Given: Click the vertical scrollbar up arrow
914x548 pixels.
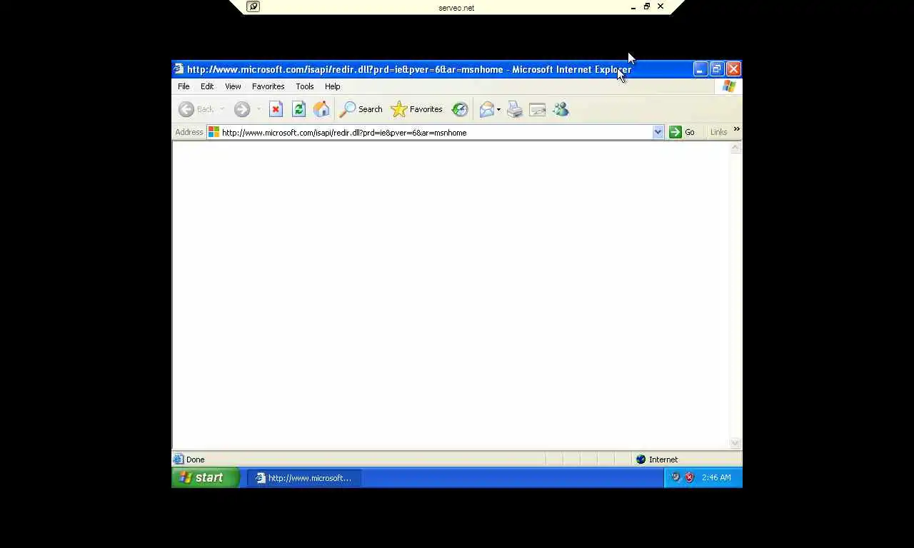Looking at the screenshot, I should point(735,148).
